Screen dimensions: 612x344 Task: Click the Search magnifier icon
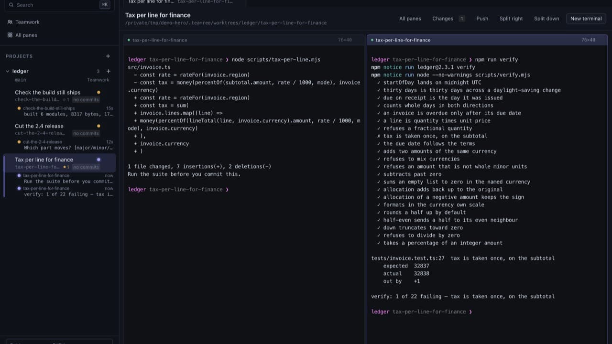tap(11, 5)
